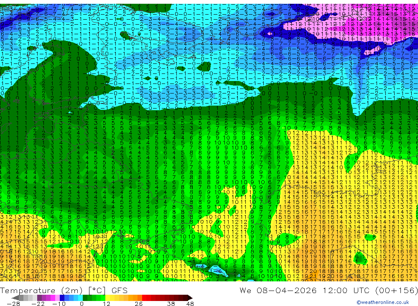Pick the dark blue legend swatch at -10
Screen dimensions: 418x306
tap(62, 298)
